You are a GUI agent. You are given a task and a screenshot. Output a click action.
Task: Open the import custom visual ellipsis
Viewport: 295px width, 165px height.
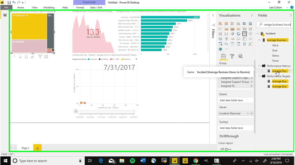(226, 49)
